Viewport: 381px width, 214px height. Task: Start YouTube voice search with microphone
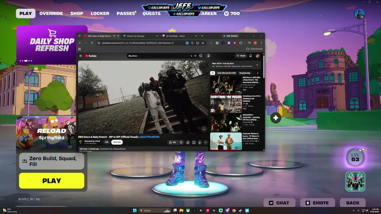pyautogui.click(x=208, y=56)
